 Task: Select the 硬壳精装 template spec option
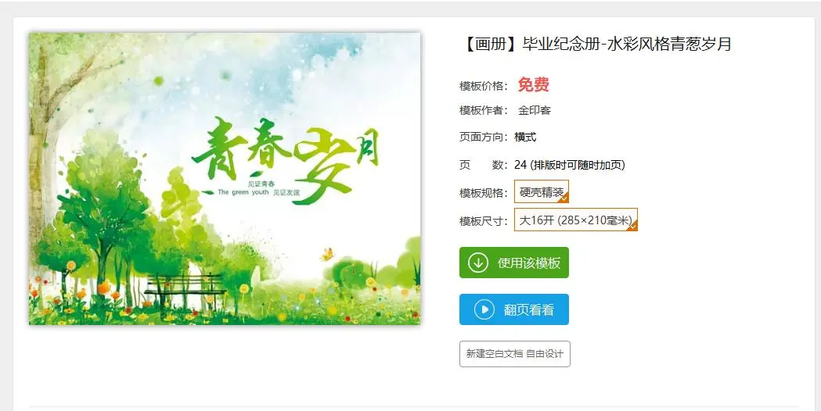(542, 192)
